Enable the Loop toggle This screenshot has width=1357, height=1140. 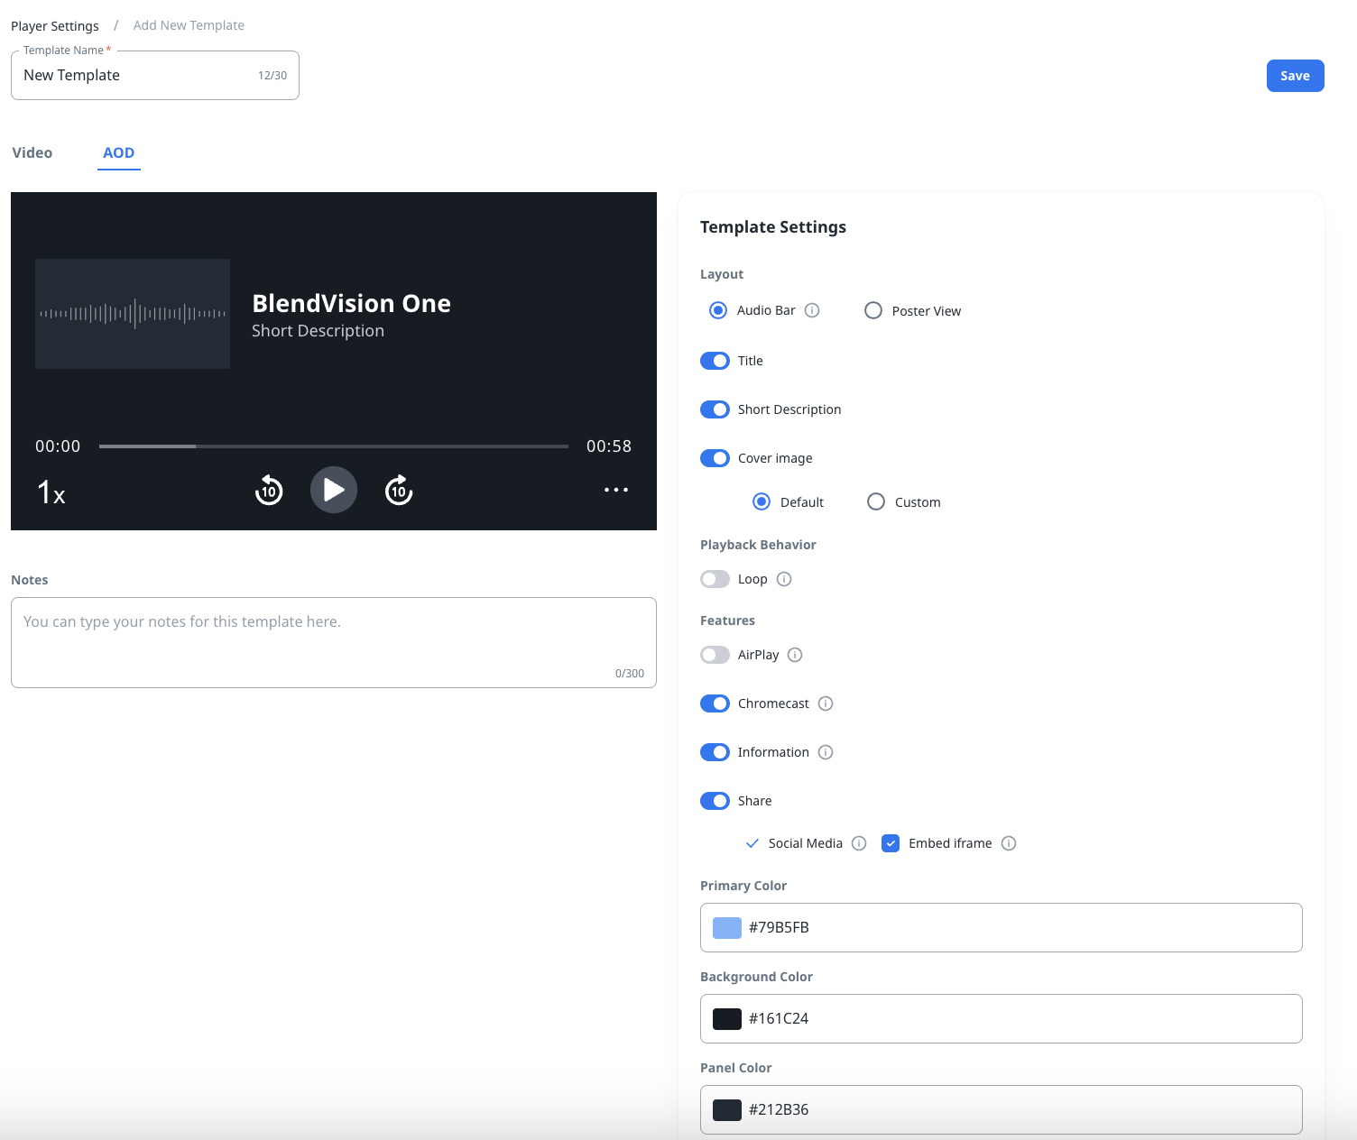pyautogui.click(x=715, y=579)
